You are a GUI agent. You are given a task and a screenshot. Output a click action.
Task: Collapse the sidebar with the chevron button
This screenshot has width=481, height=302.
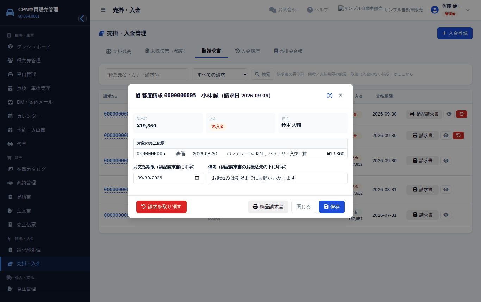(x=82, y=19)
